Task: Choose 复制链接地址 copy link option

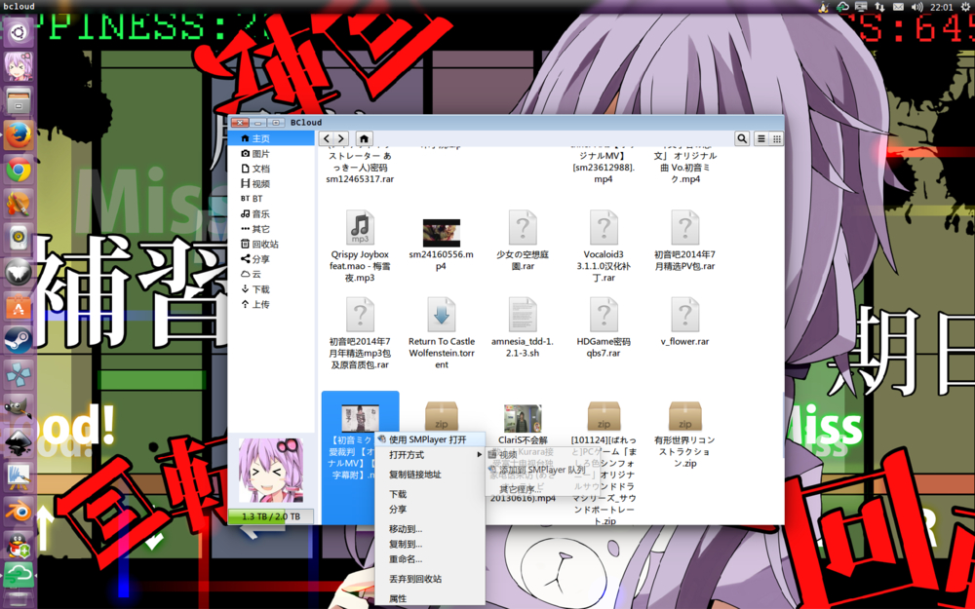Action: click(430, 475)
